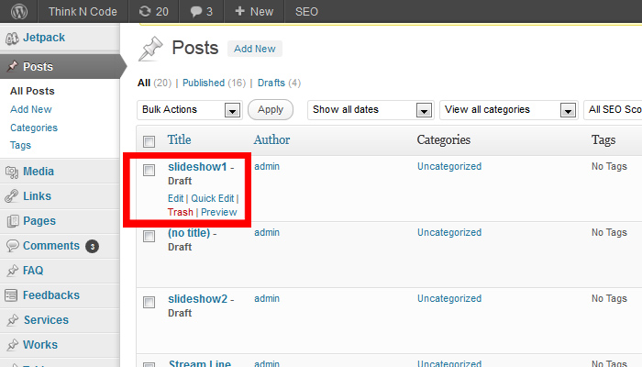This screenshot has height=367, width=642.
Task: Click admin author of slideshow2
Action: (267, 298)
